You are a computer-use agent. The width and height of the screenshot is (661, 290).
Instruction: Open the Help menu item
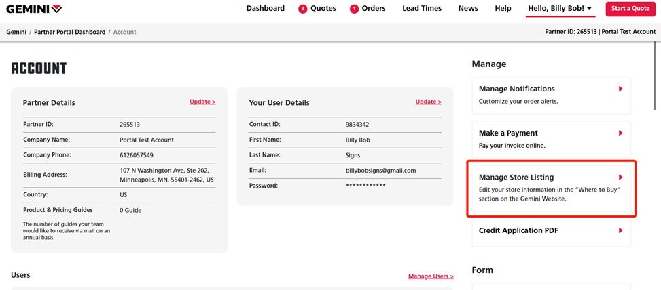503,9
